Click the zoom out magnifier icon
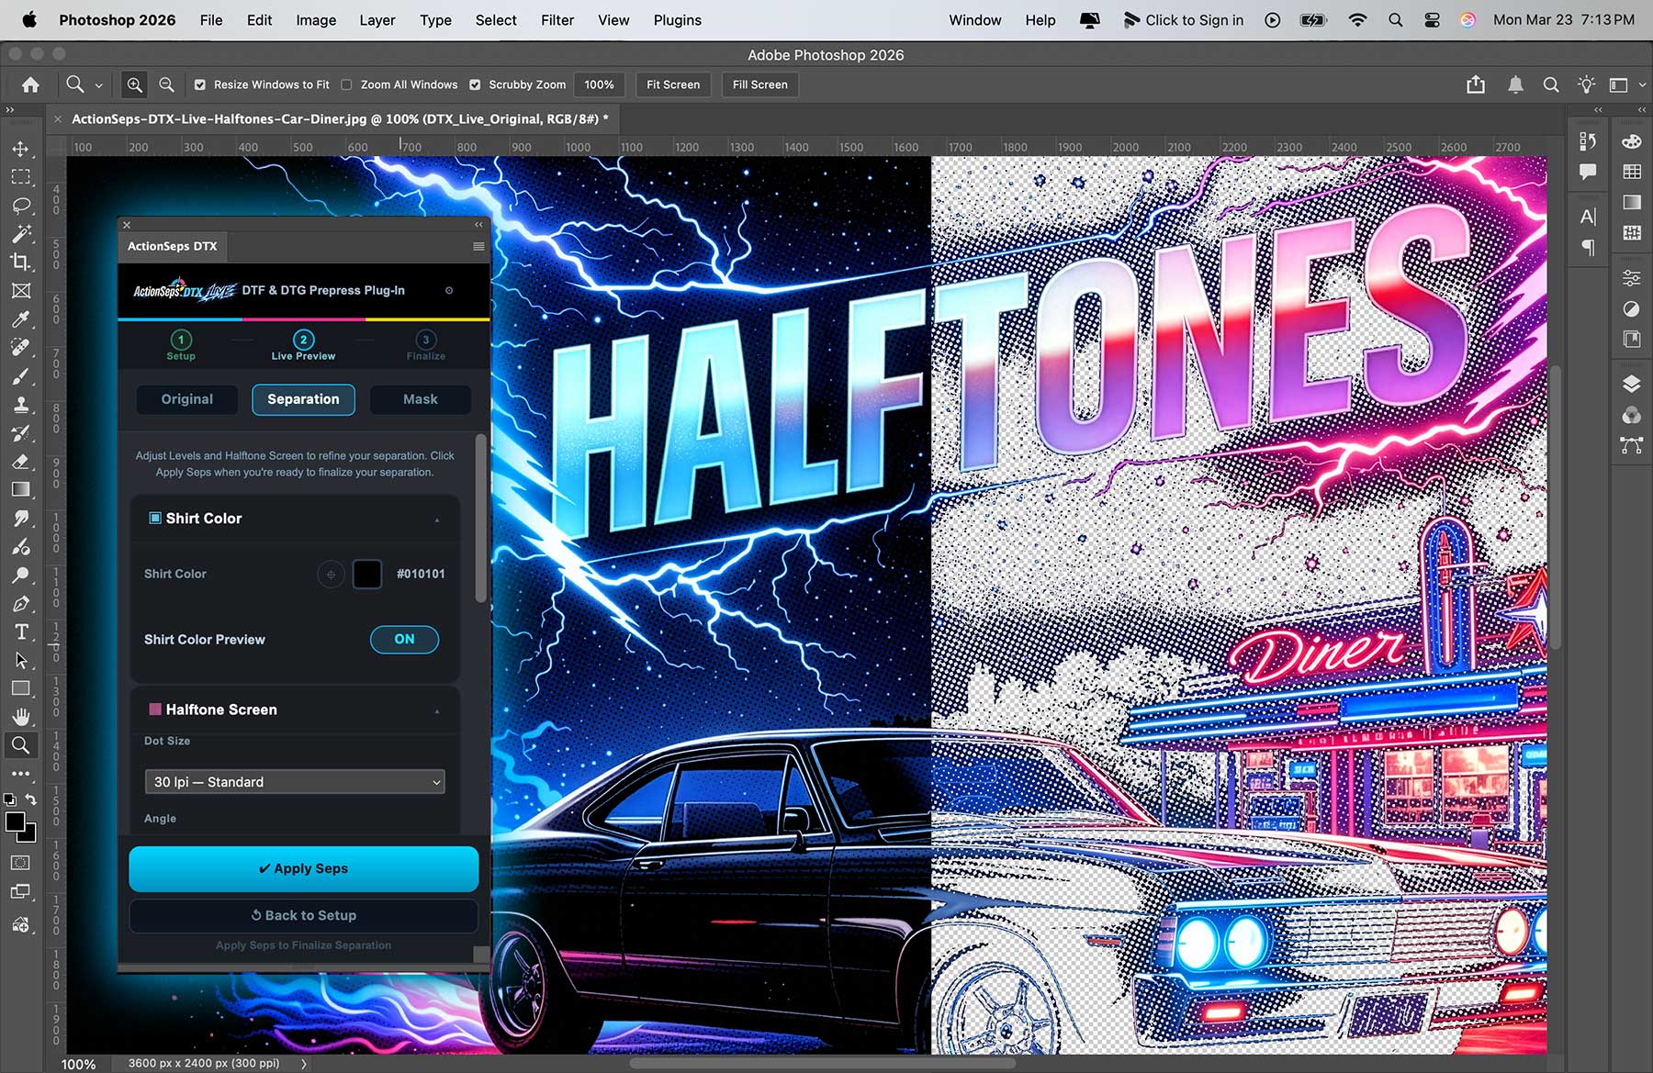Image resolution: width=1653 pixels, height=1073 pixels. tap(166, 84)
